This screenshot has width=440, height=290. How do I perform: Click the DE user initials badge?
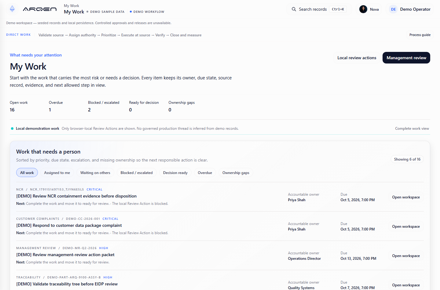coord(393,9)
